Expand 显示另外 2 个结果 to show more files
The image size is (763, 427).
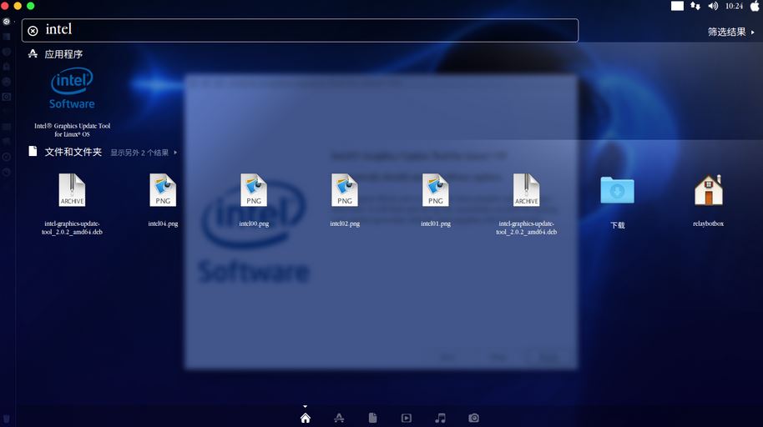[144, 153]
